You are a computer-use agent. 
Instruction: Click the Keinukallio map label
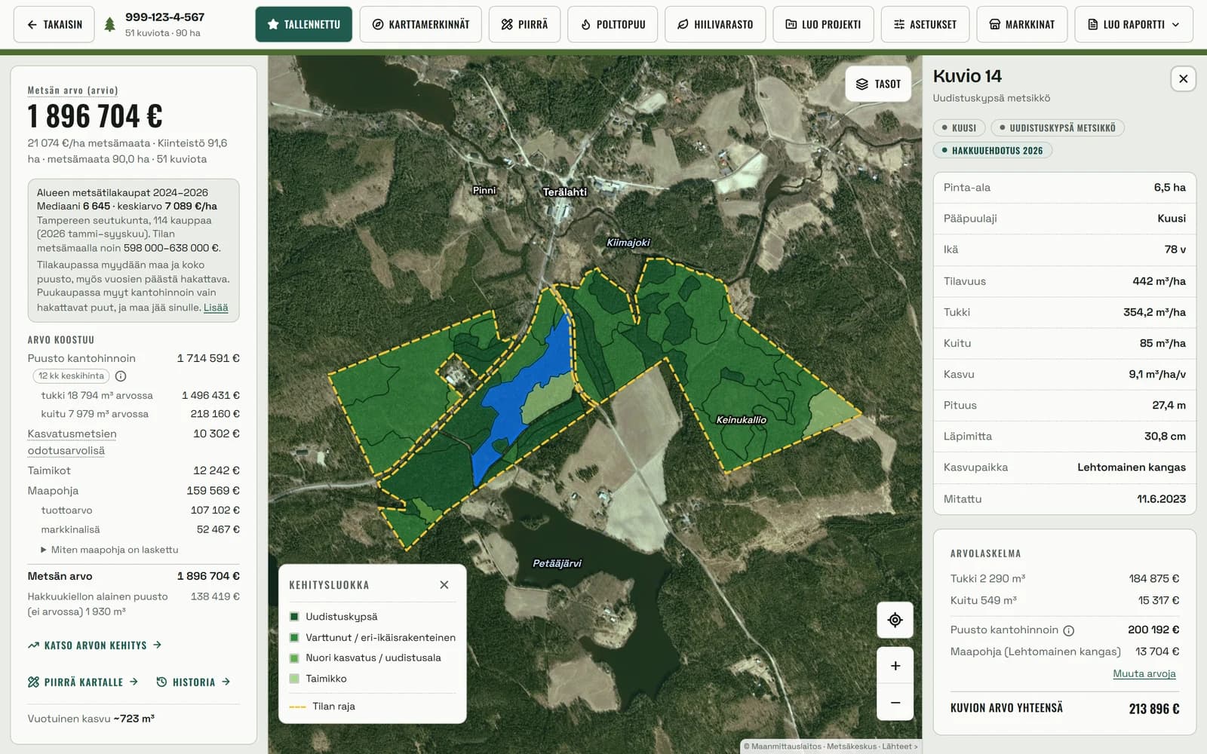(741, 420)
